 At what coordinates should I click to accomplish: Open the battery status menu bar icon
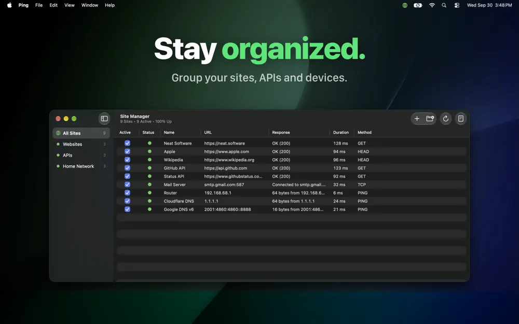point(418,5)
